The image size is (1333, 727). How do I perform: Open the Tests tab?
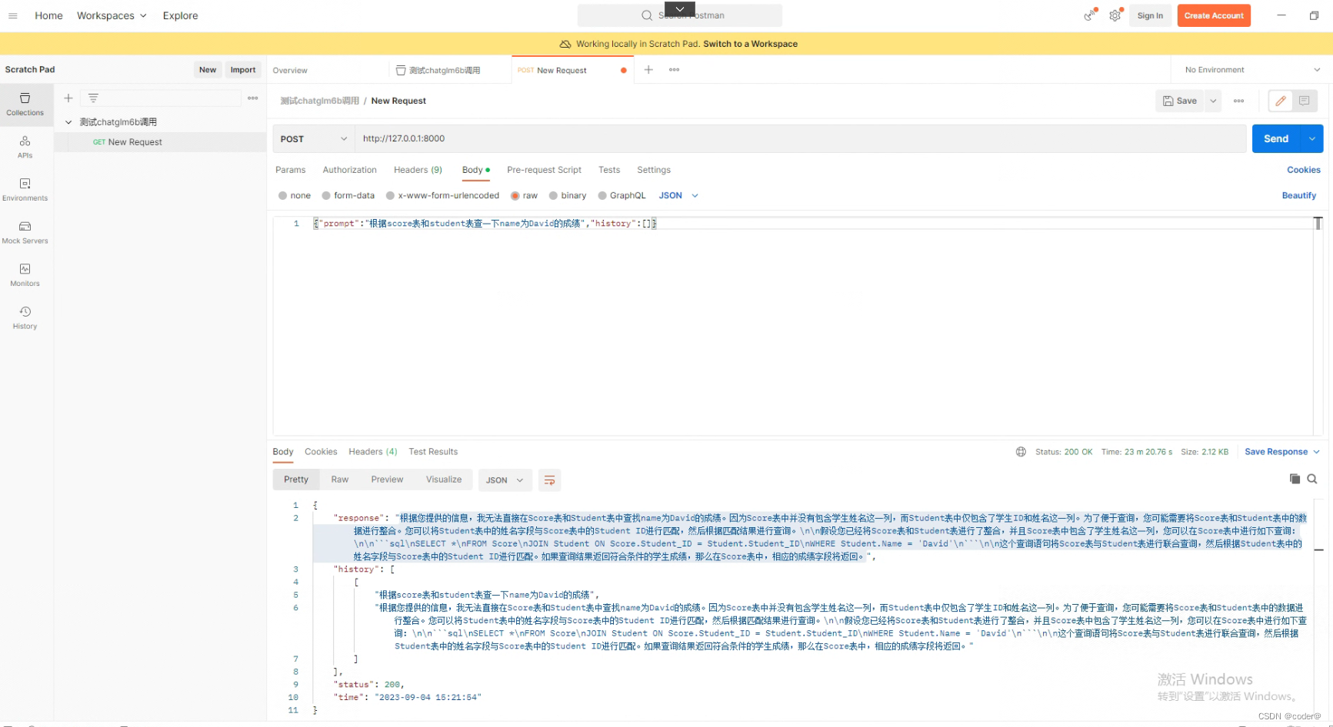coord(609,170)
